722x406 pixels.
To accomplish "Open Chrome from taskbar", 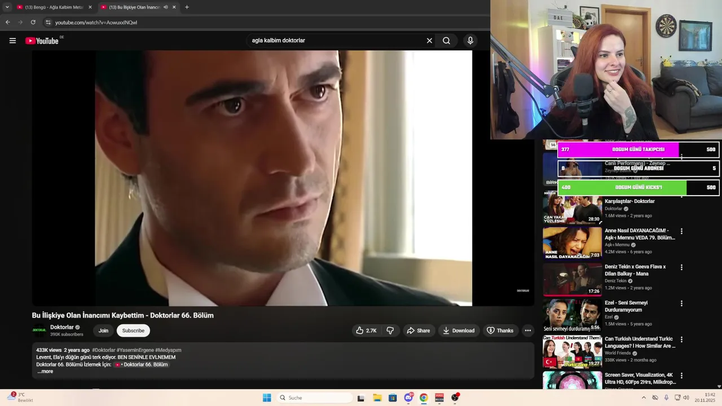I will 424,398.
